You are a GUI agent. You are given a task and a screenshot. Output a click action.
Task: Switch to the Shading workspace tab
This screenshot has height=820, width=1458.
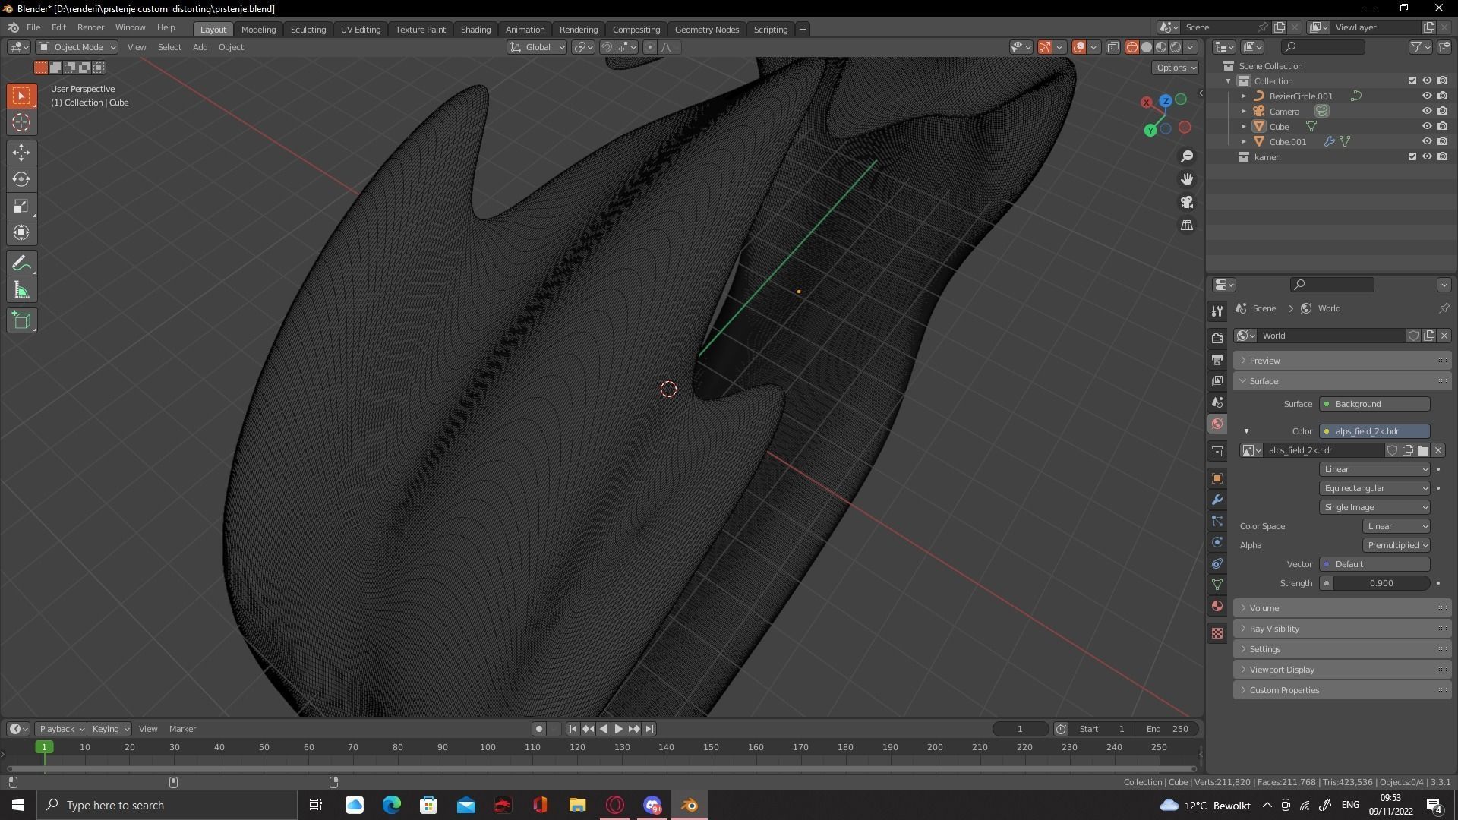tap(475, 29)
